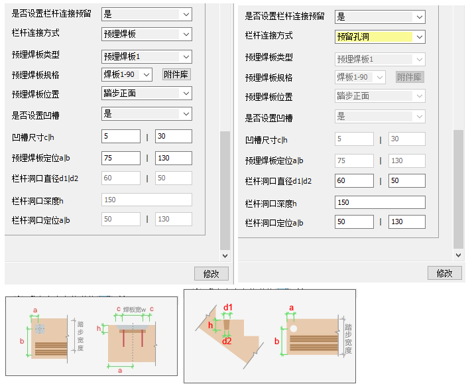Click the 修改 button under left panel
The width and height of the screenshot is (472, 384).
(211, 274)
